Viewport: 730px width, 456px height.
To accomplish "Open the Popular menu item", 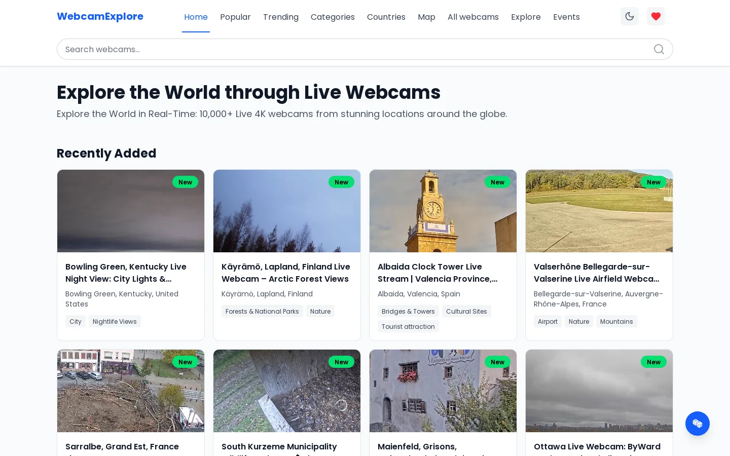I will tap(235, 17).
